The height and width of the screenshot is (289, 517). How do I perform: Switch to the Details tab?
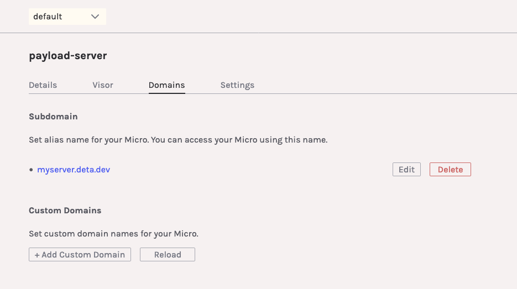pyautogui.click(x=43, y=85)
